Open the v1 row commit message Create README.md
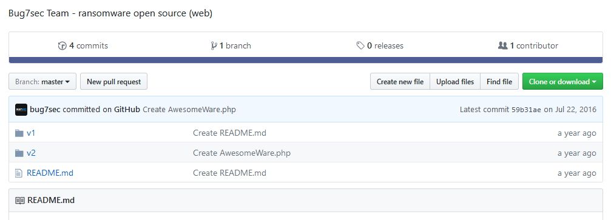This screenshot has width=611, height=220. [x=229, y=133]
